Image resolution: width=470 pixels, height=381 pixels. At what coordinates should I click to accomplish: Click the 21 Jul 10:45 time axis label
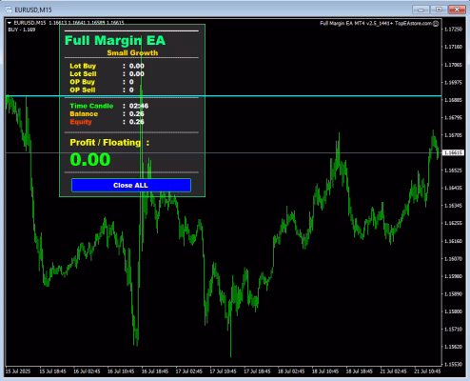pos(427,371)
